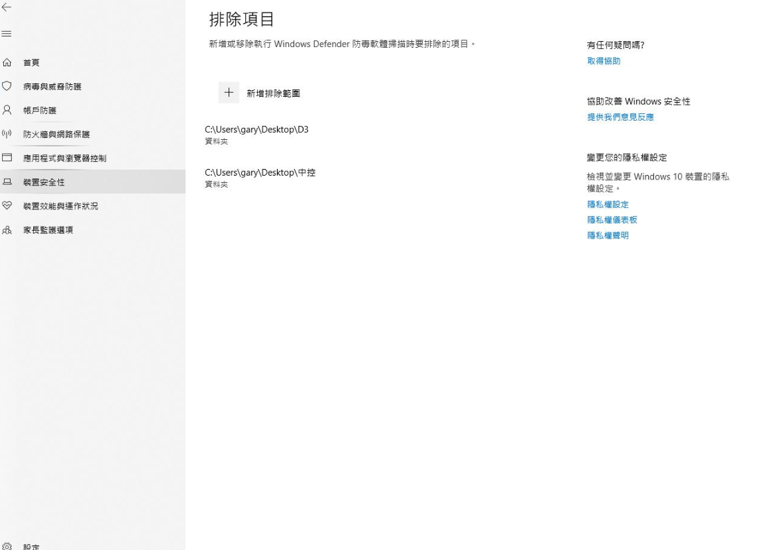Open the 隱私權儀表板 link
This screenshot has width=770, height=550.
[x=612, y=220]
